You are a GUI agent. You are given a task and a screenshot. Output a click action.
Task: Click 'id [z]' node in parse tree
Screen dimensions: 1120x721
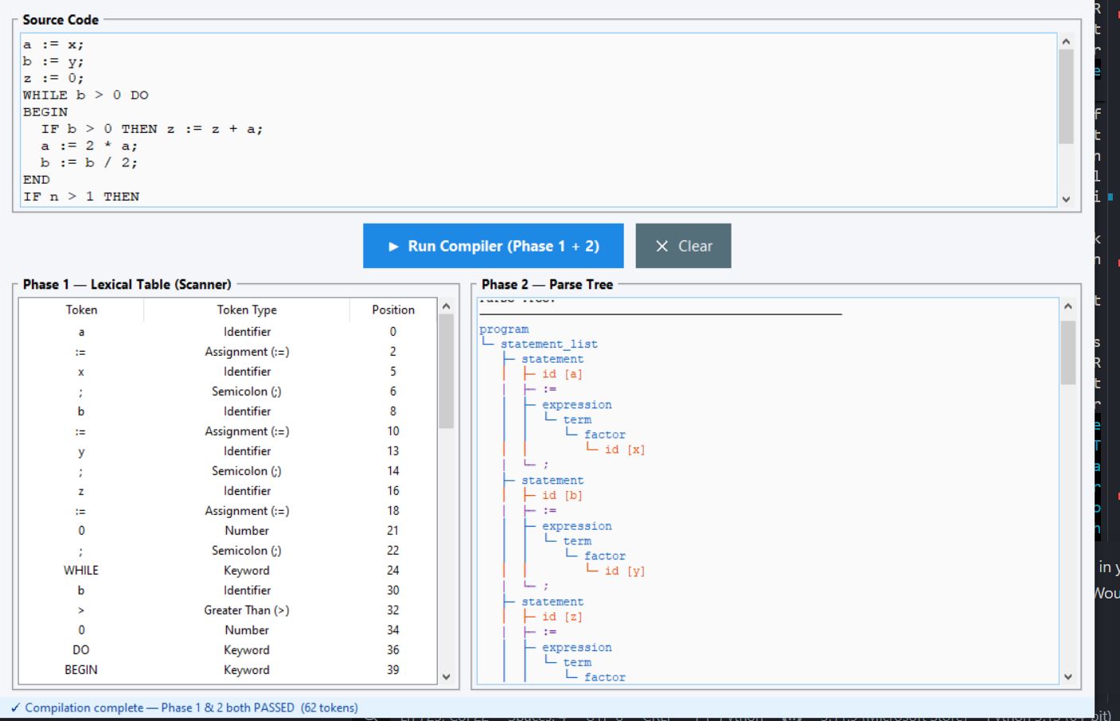tap(562, 617)
